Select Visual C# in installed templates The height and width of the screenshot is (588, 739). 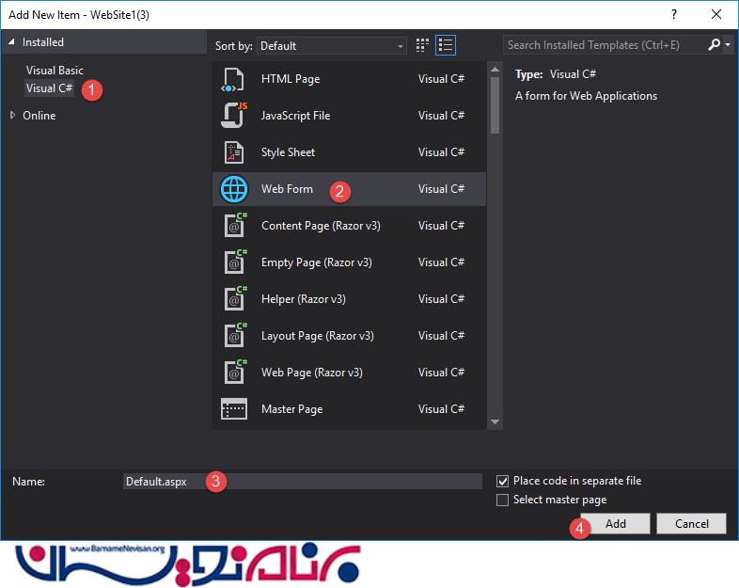tap(49, 88)
